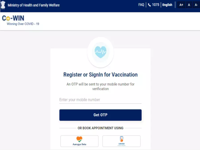The width and height of the screenshot is (200, 150).
Task: Click the Get OTP button
Action: coord(100,115)
